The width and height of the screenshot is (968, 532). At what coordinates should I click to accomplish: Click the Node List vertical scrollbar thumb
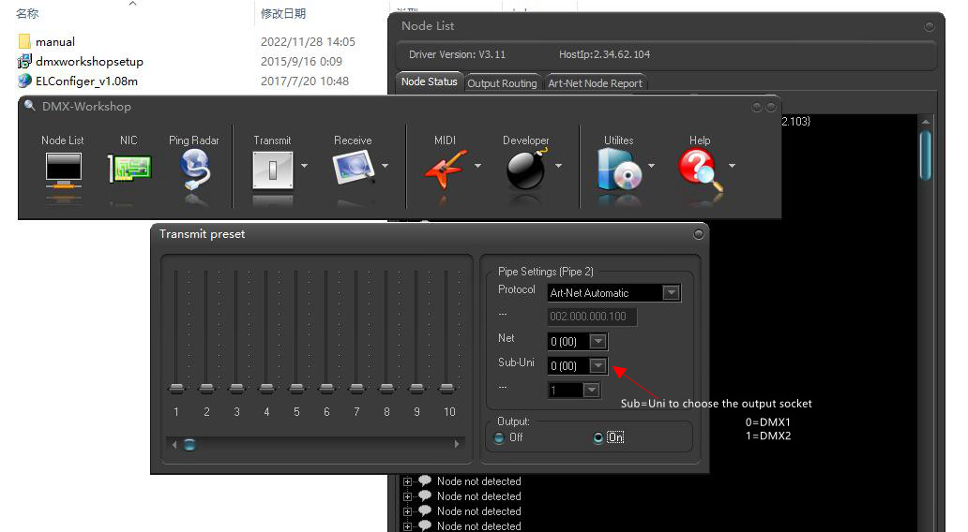(925, 155)
